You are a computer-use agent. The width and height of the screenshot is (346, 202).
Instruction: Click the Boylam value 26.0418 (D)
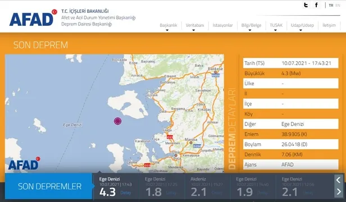point(294,144)
